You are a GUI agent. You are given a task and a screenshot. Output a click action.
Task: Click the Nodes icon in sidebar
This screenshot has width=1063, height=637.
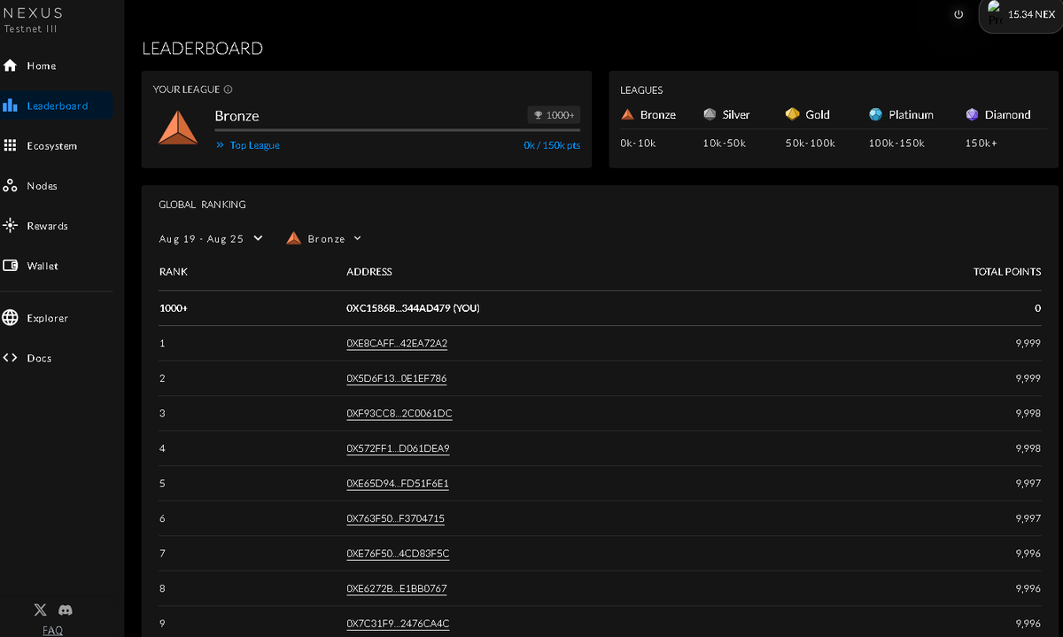pyautogui.click(x=11, y=186)
